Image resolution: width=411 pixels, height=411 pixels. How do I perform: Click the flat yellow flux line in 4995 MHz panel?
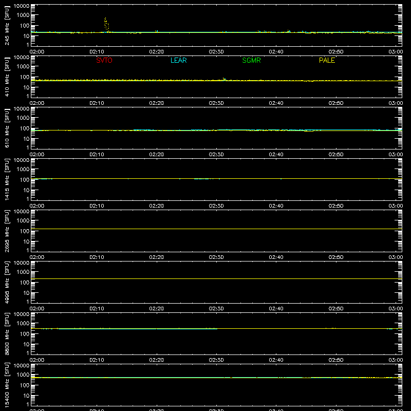click(216, 278)
